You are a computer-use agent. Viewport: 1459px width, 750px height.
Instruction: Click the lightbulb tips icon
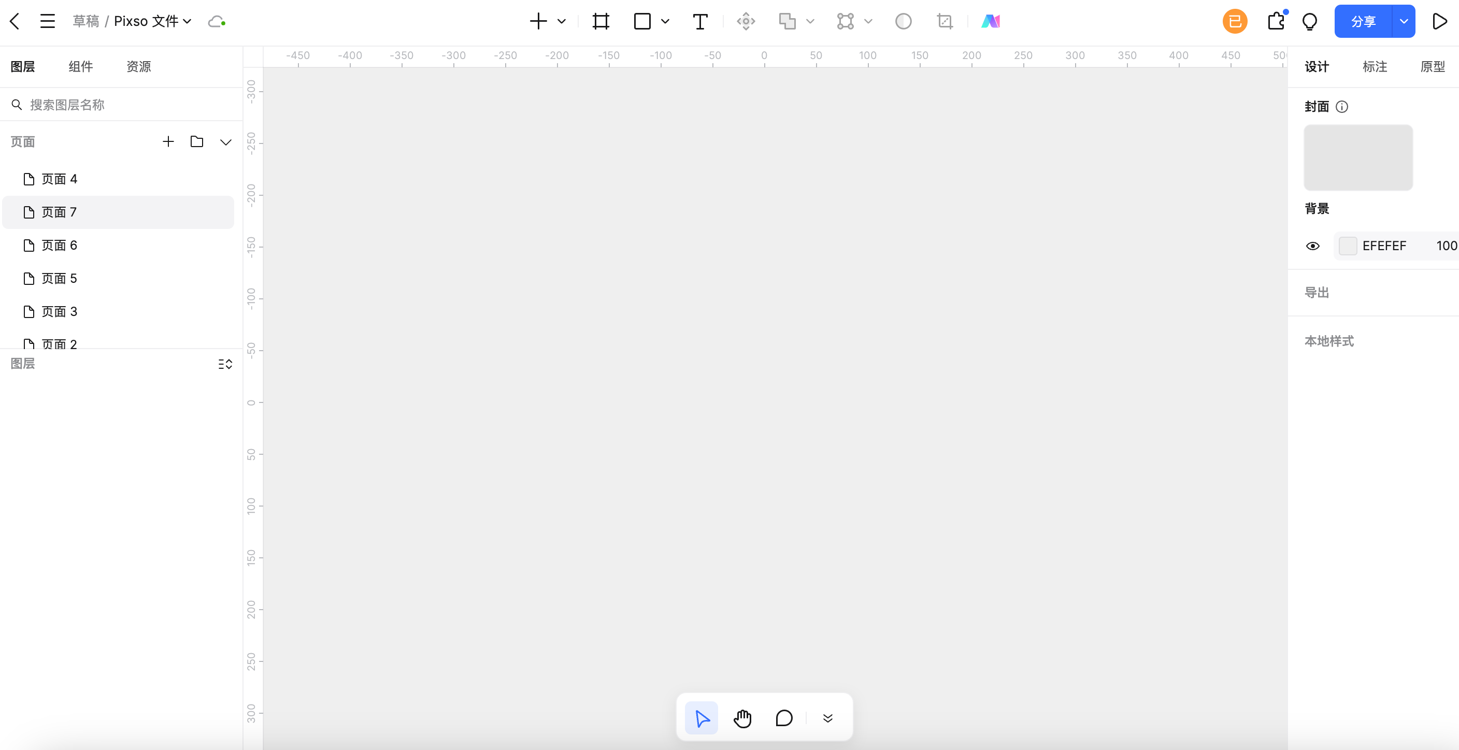coord(1309,22)
